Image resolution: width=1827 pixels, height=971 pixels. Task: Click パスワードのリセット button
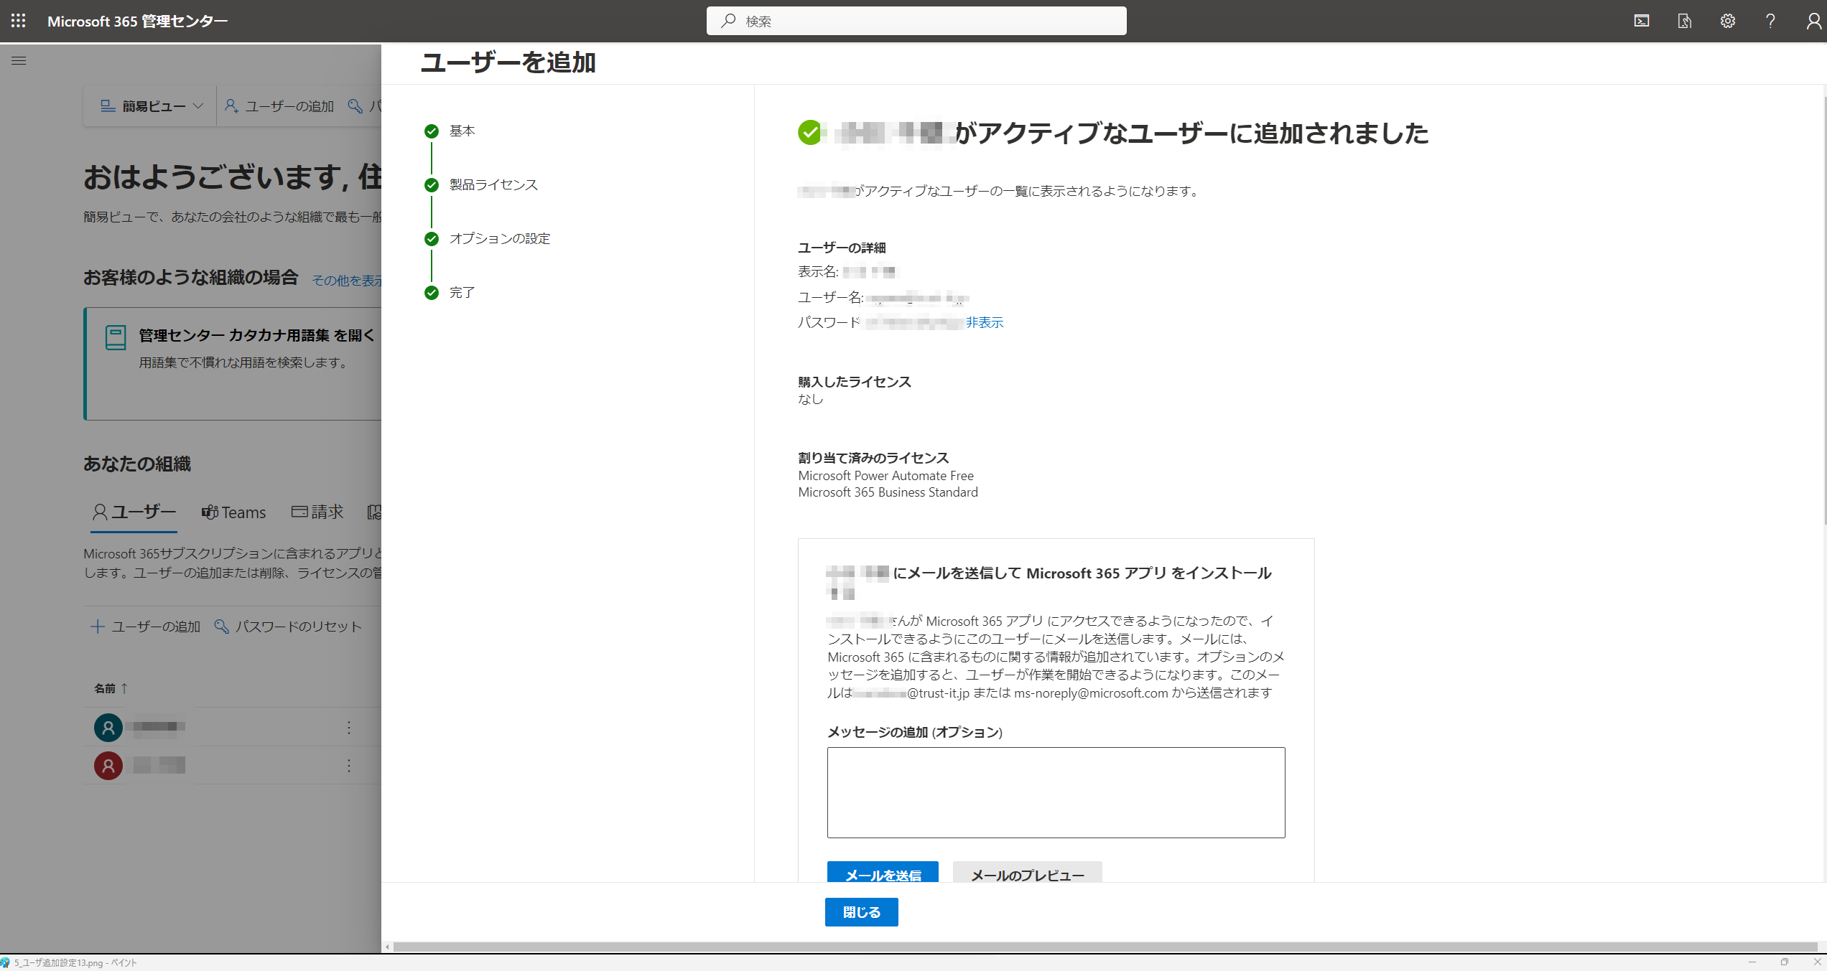pyautogui.click(x=288, y=627)
